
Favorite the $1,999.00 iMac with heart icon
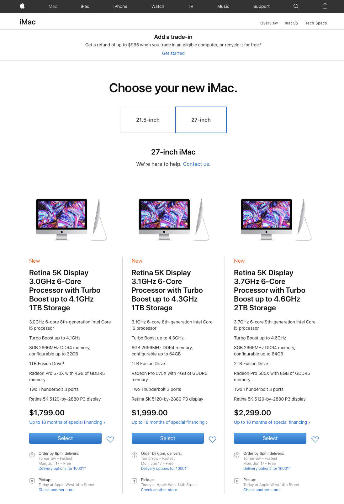[213, 439]
